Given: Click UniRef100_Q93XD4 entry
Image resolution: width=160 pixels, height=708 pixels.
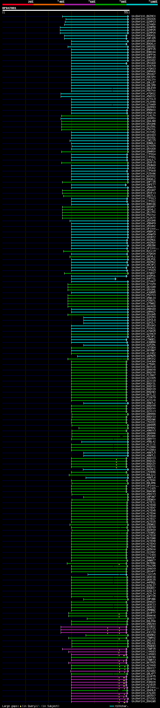Looking at the screenshot, I should [x=143, y=41].
